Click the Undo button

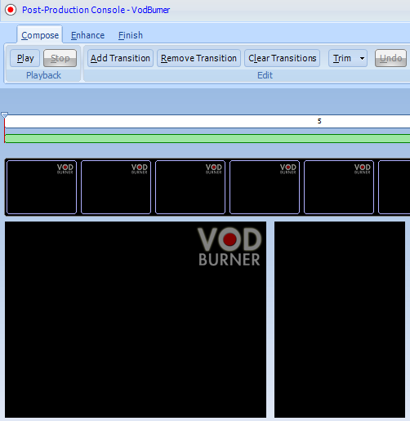[x=390, y=58]
